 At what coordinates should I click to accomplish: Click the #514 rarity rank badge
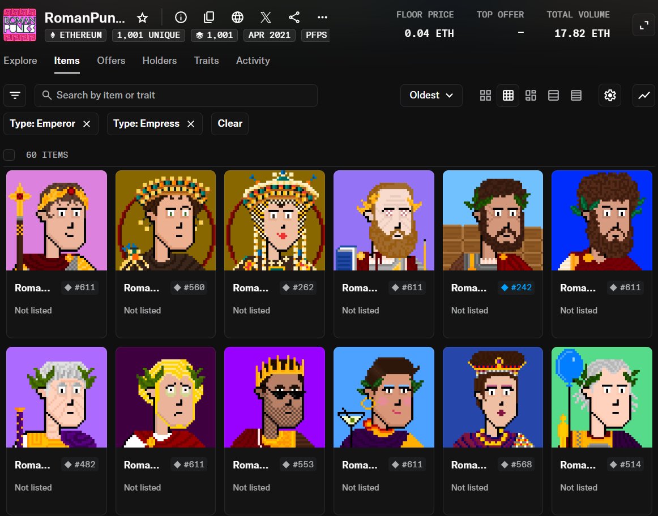[625, 465]
